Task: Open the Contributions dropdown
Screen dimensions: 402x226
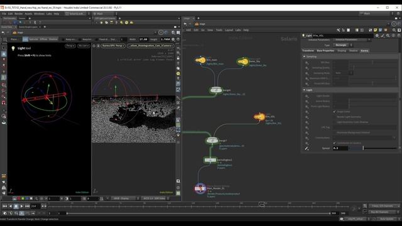Action: pyautogui.click(x=364, y=138)
